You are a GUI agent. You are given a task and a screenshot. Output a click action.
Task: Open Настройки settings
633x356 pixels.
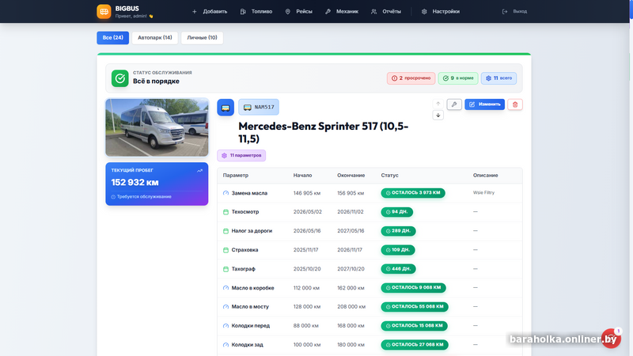click(441, 11)
